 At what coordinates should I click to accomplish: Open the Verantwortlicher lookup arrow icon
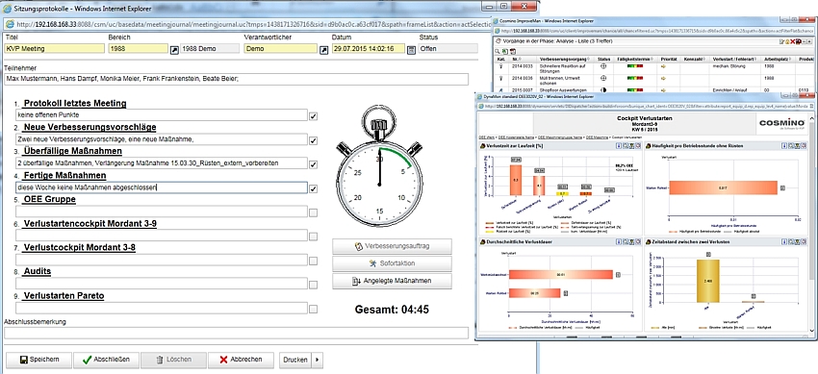[x=323, y=49]
